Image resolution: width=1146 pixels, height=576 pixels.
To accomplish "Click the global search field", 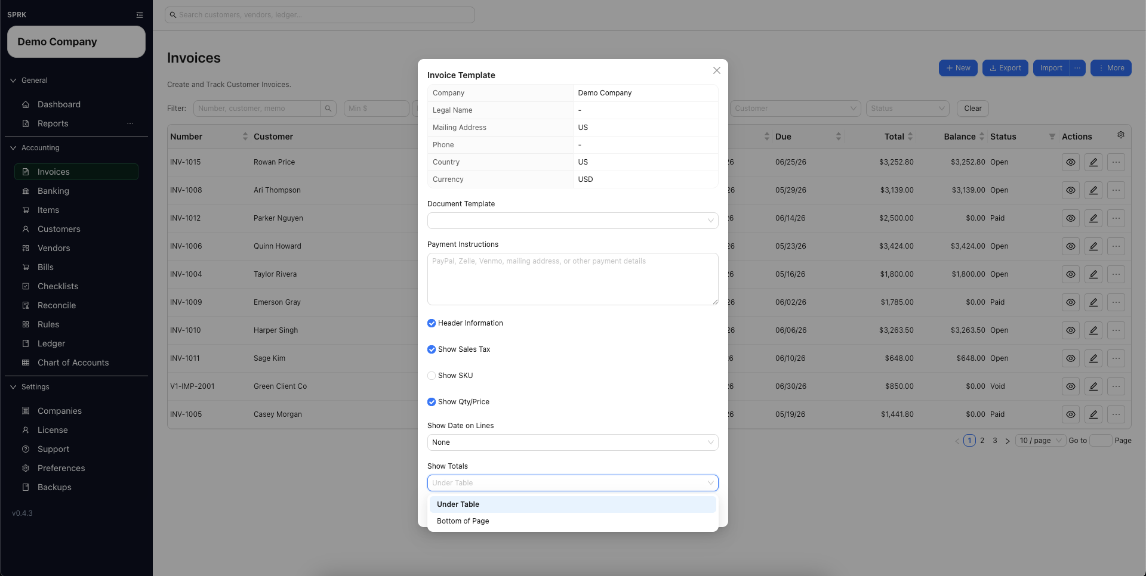I will (x=320, y=15).
